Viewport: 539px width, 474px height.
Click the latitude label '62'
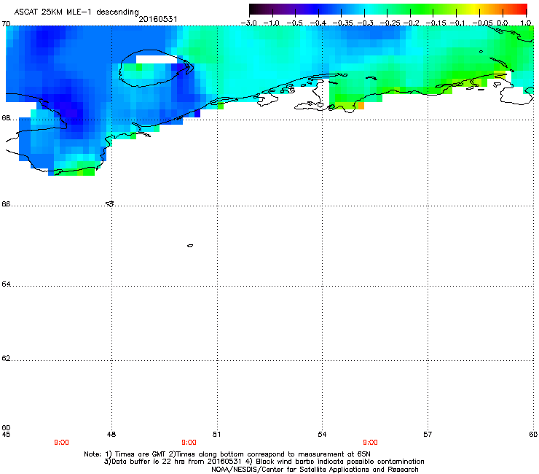tap(6, 358)
